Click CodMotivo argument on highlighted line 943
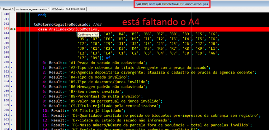The width and height of the screenshot is (269, 130). pyautogui.click(x=87, y=29)
